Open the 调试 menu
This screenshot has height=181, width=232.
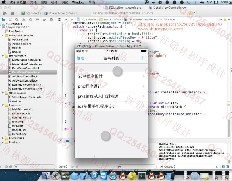pyautogui.click(x=65, y=3)
